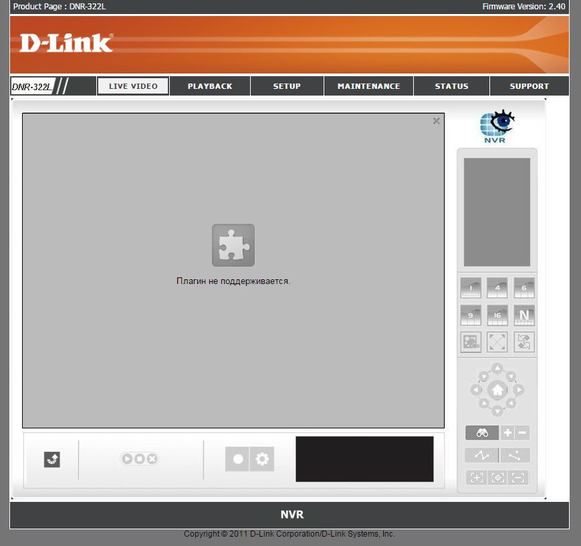Viewport: 581px width, 546px height.
Task: Click the preset points branching icon
Action: coord(515,455)
